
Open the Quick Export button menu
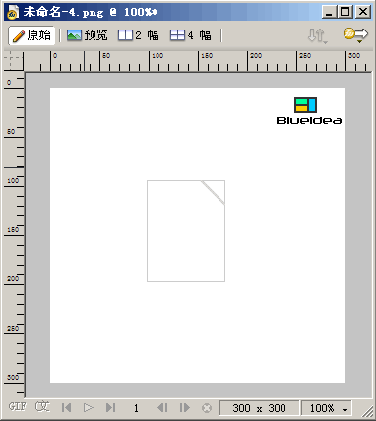coord(355,35)
